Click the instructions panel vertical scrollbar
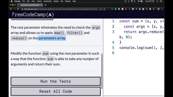173x97 pixels. point(102,71)
